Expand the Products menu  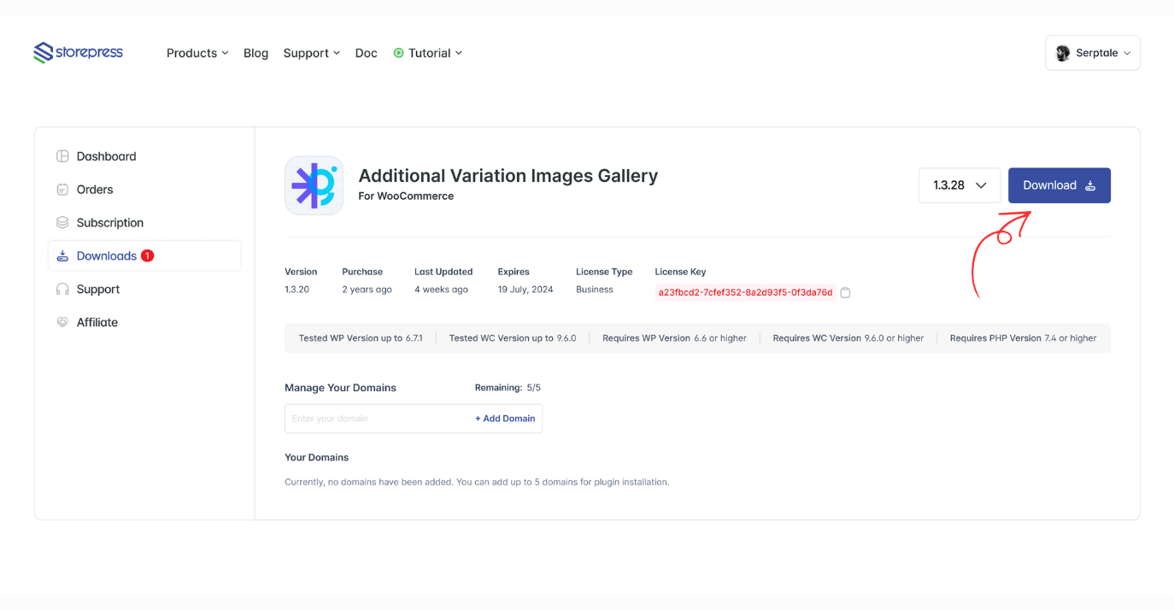coord(197,52)
